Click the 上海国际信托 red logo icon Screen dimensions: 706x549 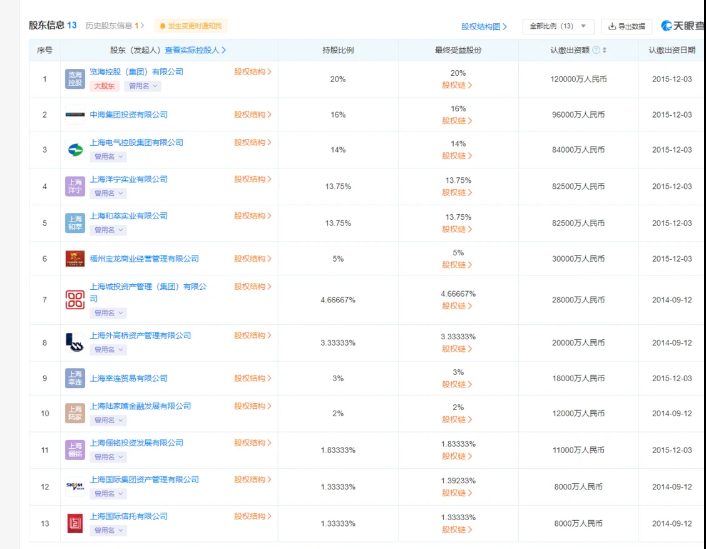tap(74, 523)
